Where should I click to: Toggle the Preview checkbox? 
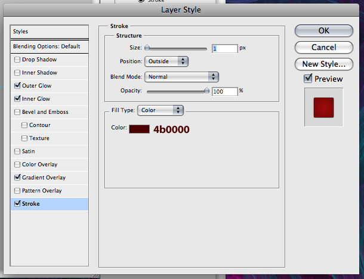(x=308, y=79)
